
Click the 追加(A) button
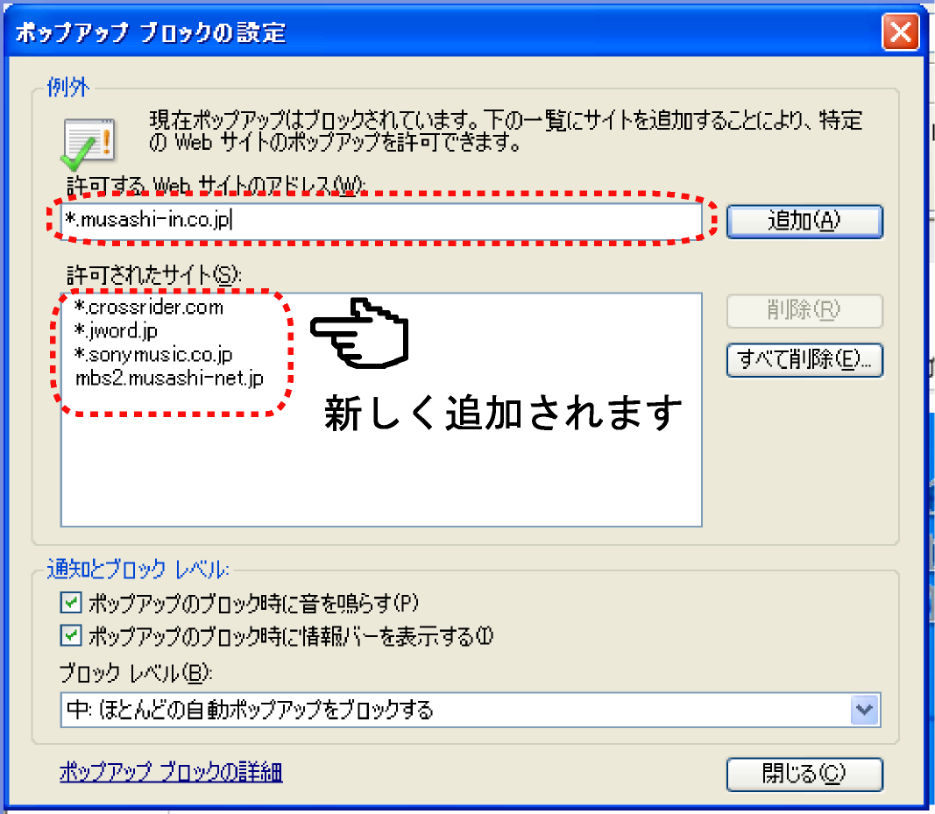(x=804, y=221)
